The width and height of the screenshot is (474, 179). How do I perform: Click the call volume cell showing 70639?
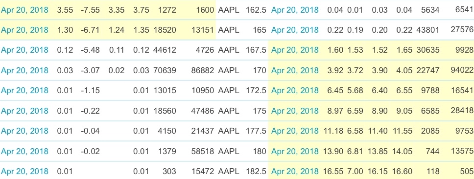(166, 70)
